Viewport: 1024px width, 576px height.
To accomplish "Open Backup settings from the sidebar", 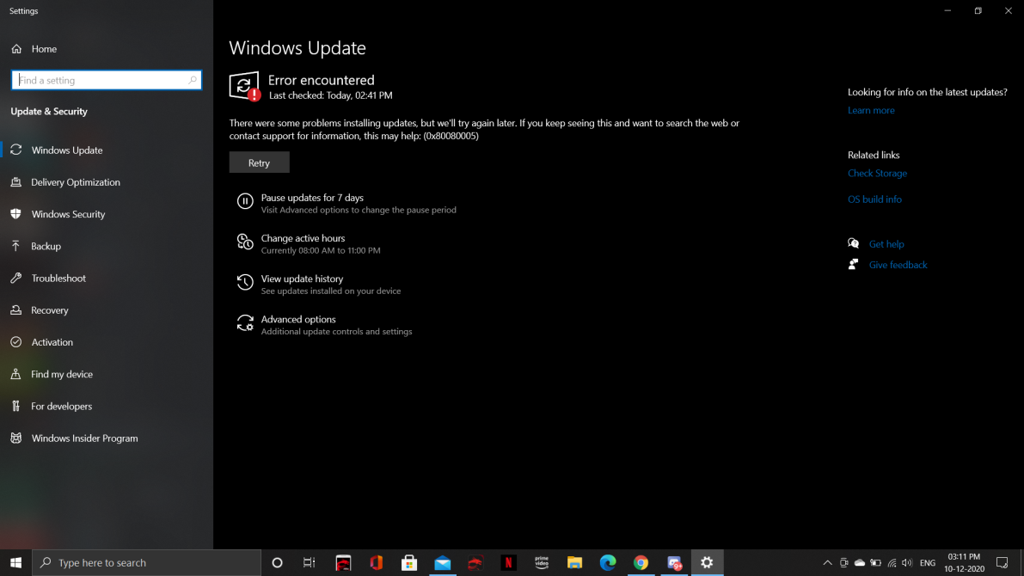I will pyautogui.click(x=46, y=246).
